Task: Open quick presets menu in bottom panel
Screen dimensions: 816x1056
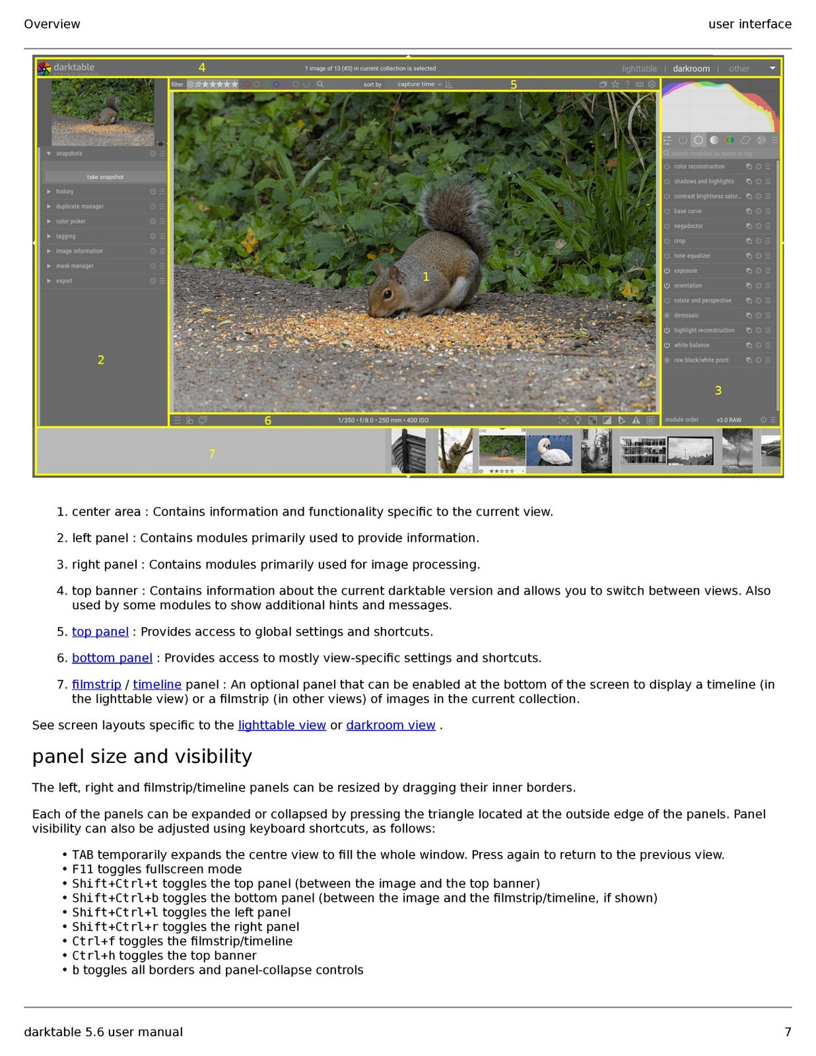Action: tap(177, 420)
